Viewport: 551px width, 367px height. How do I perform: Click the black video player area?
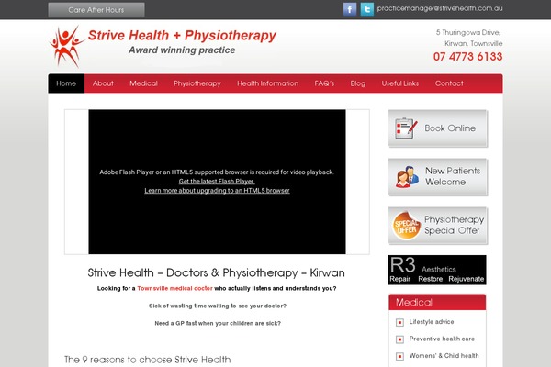(x=217, y=182)
